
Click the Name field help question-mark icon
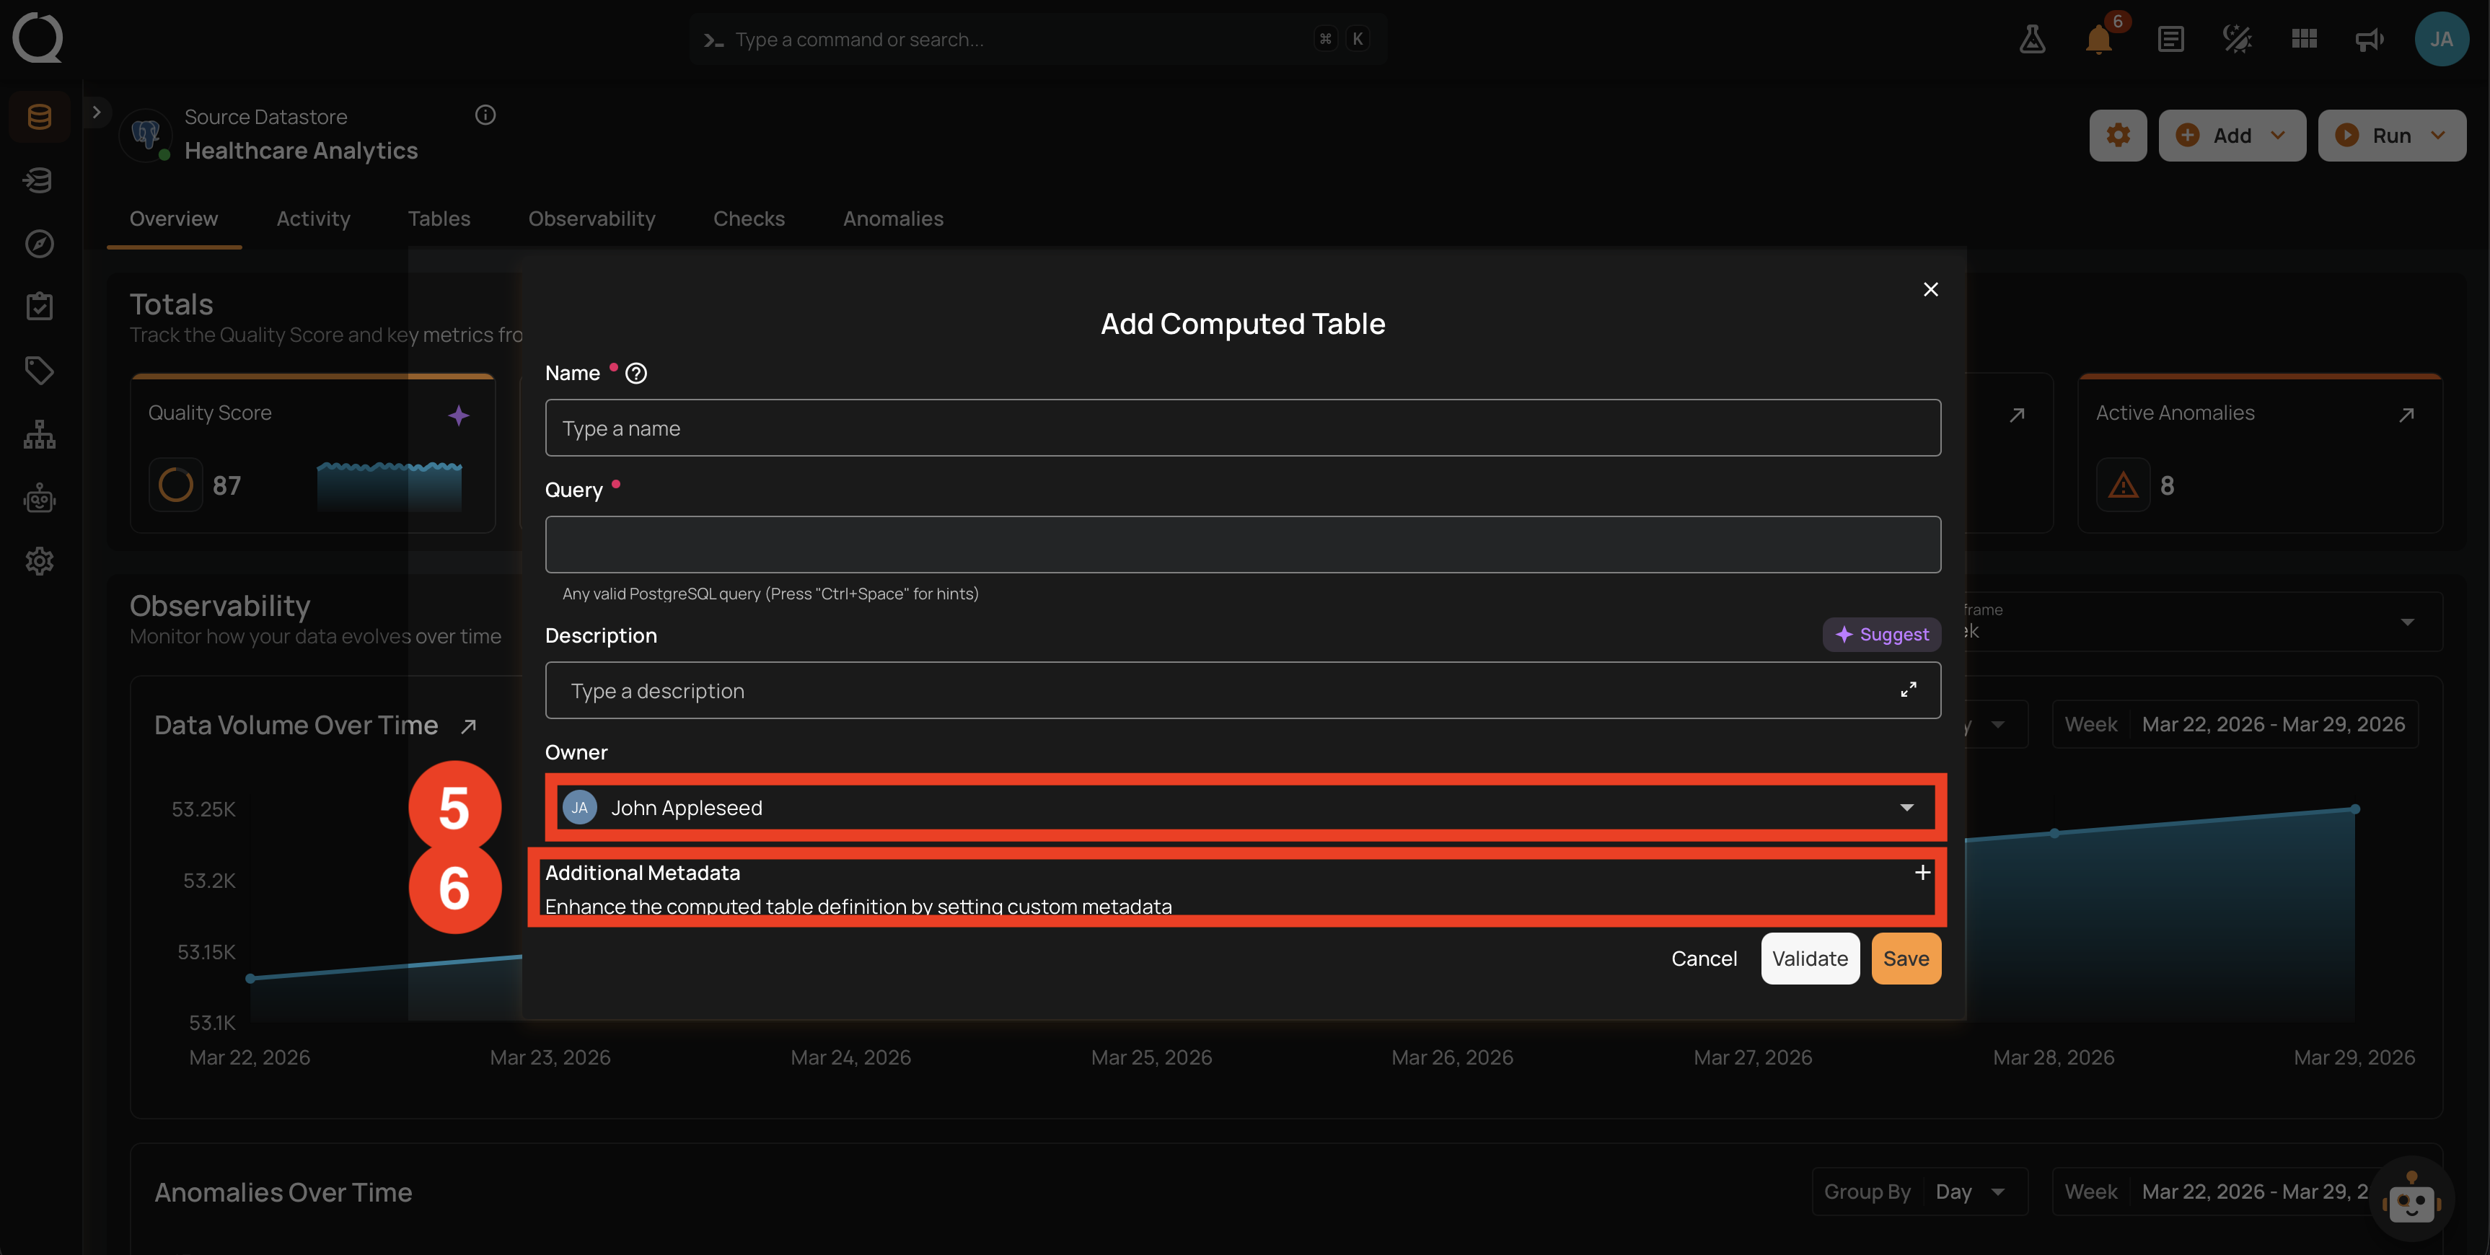click(636, 373)
